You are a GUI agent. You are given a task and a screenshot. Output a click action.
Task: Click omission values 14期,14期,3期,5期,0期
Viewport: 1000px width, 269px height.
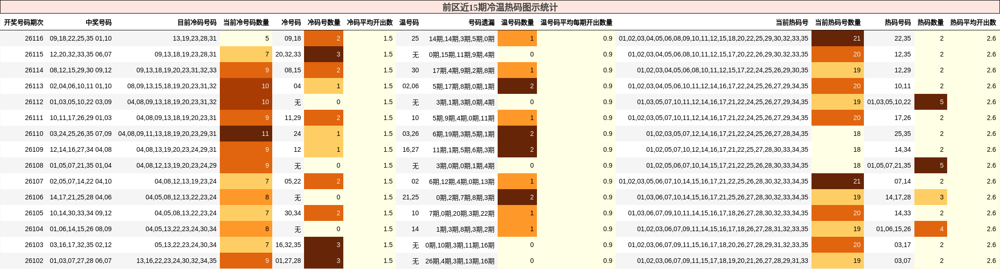point(462,38)
